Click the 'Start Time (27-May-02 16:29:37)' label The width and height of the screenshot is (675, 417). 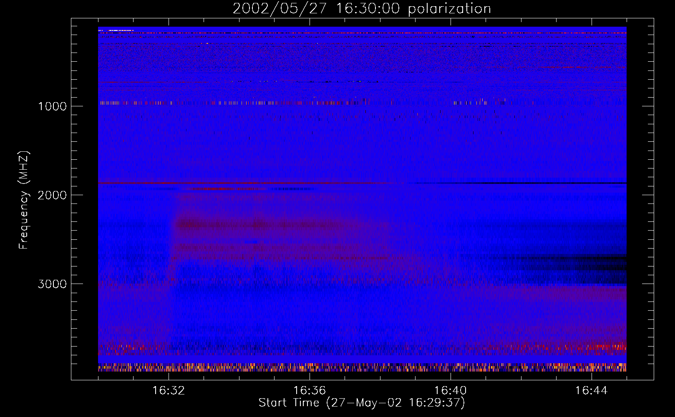[362, 403]
